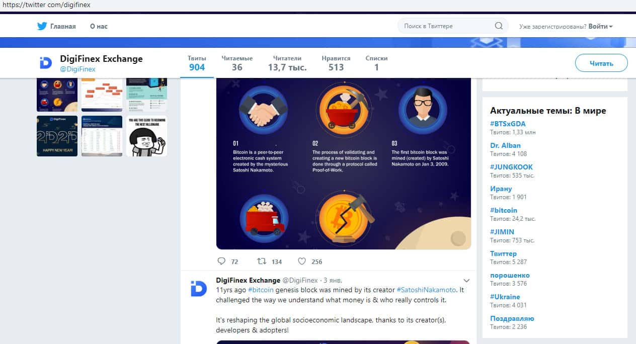Click the DigiFinex logo in profile bar

click(45, 63)
